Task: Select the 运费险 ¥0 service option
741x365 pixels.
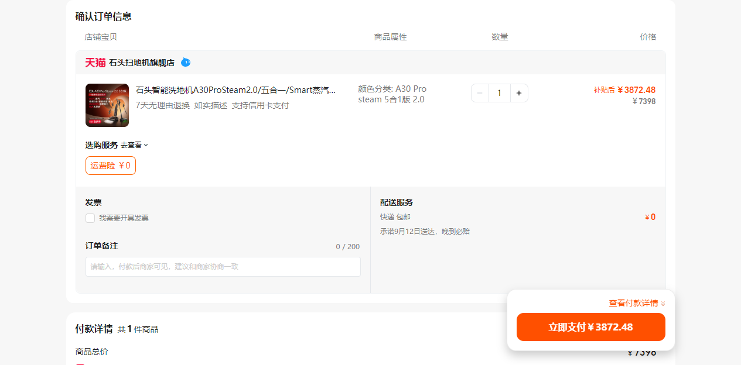Action: (x=111, y=166)
